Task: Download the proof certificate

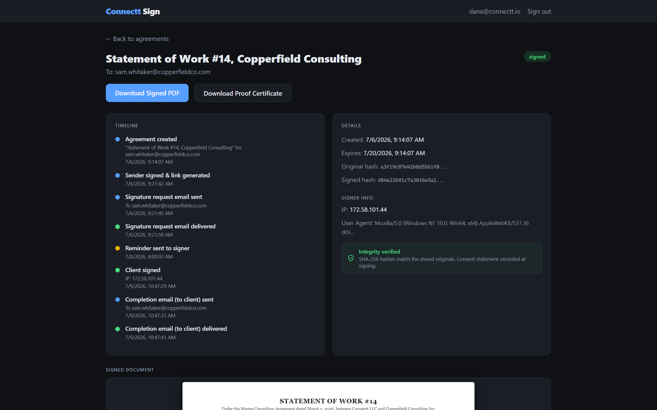Action: pyautogui.click(x=243, y=93)
